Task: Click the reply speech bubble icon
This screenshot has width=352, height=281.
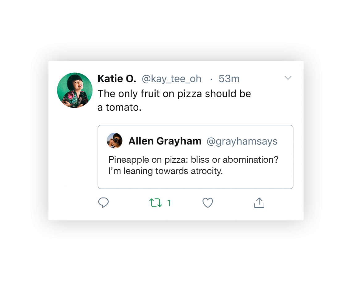Action: tap(103, 203)
